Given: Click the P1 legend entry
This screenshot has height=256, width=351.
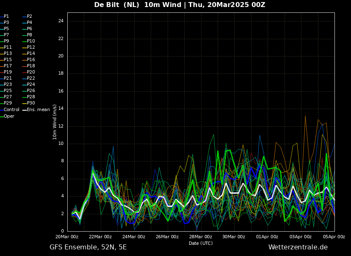Looking at the screenshot, I should coord(5,17).
